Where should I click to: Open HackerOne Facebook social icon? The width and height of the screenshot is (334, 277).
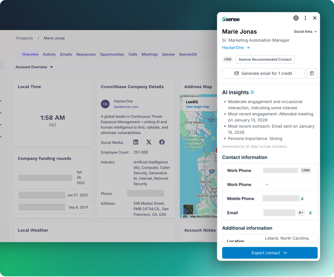pos(162,142)
